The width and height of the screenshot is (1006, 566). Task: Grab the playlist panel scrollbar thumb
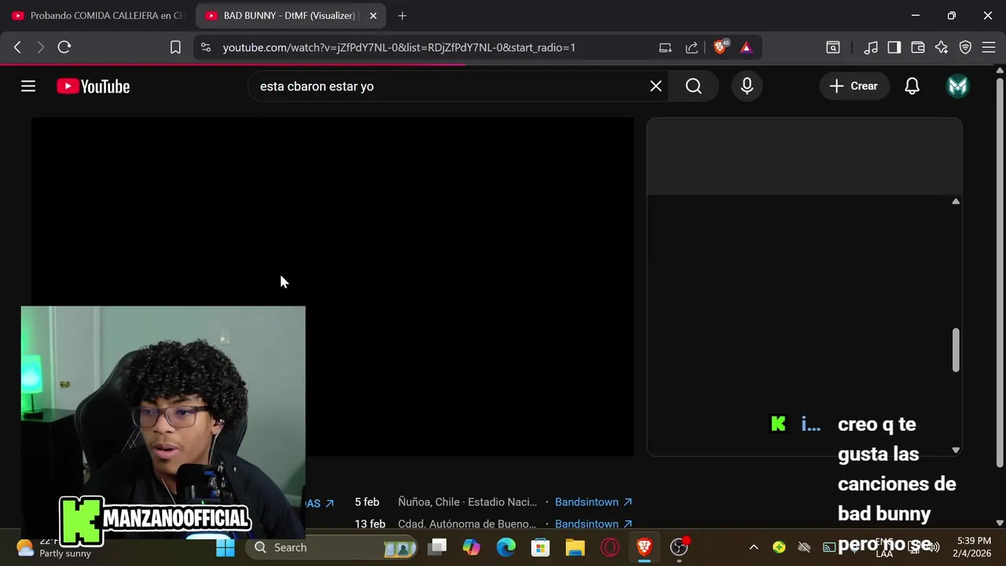[956, 350]
